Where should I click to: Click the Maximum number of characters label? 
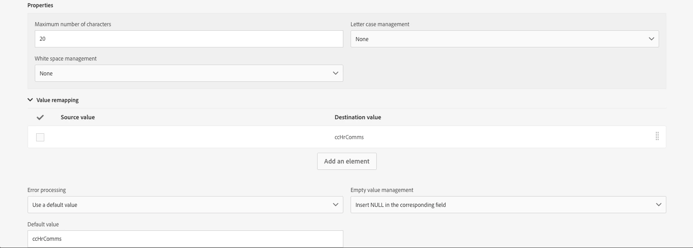coord(73,24)
